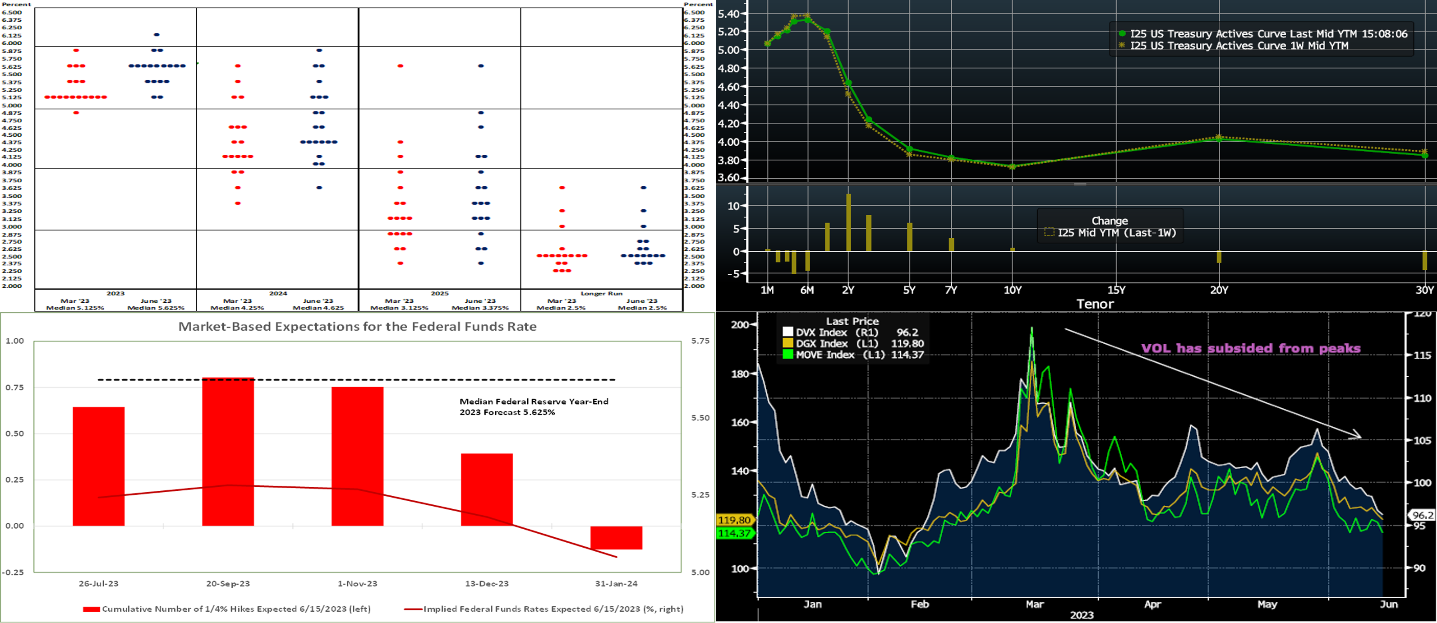Image resolution: width=1437 pixels, height=623 pixels.
Task: Click the star marker for 1W Mid YTM legend
Action: click(x=1122, y=46)
